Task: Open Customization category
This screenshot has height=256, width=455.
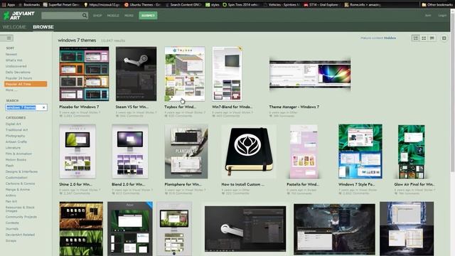Action: point(16,177)
